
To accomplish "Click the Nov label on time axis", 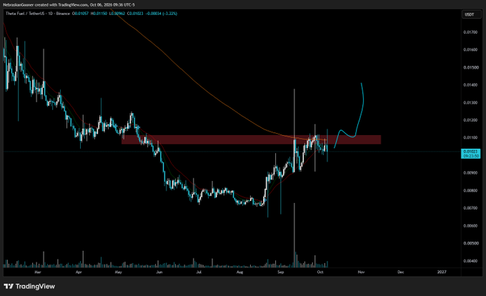I will [361, 272].
